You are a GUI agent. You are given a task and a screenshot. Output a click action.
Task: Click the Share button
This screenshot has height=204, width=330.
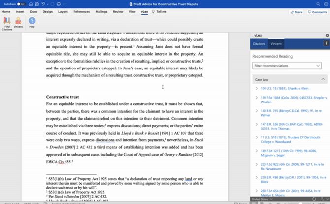pos(297,12)
